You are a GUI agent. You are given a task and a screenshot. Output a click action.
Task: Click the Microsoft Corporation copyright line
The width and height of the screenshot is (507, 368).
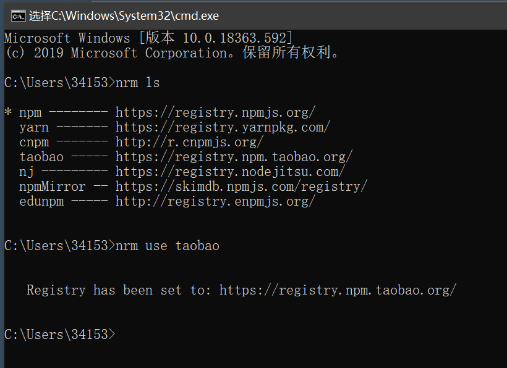point(171,52)
